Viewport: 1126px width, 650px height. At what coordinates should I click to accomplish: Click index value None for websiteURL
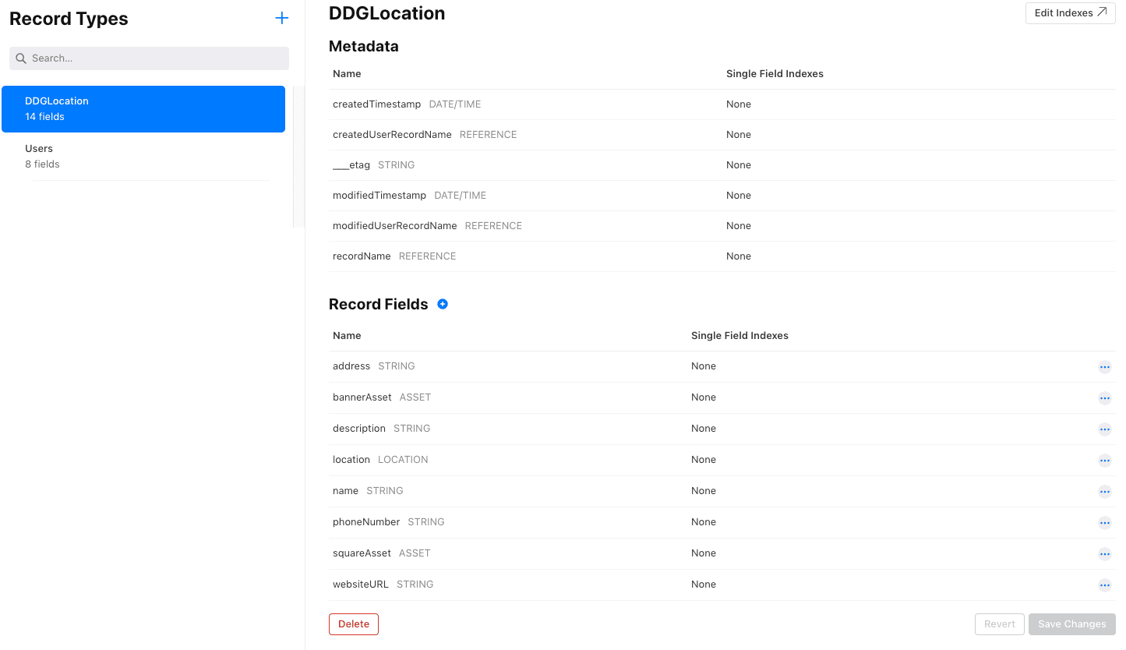click(x=704, y=585)
